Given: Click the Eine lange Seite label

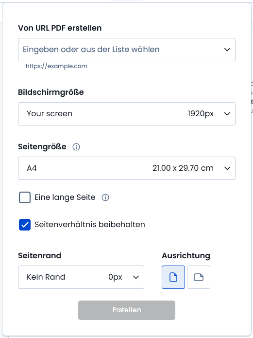Looking at the screenshot, I should 65,197.
